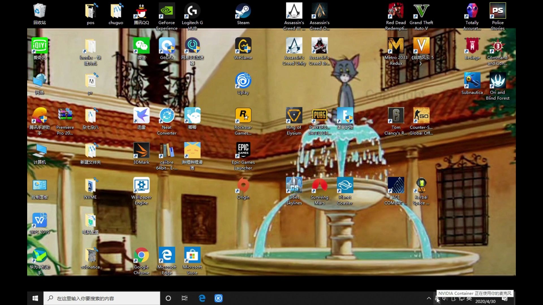Click the Command and Conquer icon
Screen dimensions: 543x305
pos(498,51)
